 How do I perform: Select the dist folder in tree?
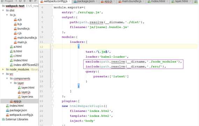coord(12,10)
